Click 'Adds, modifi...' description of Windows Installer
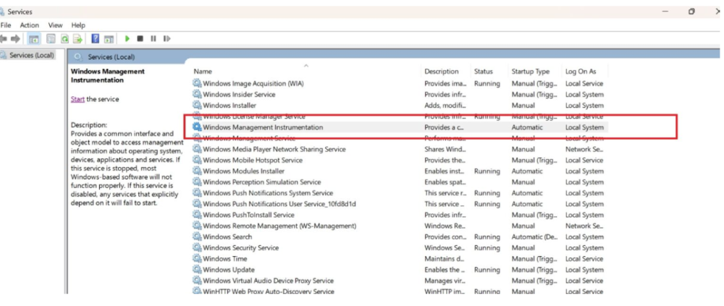The width and height of the screenshot is (724, 306). tap(445, 106)
